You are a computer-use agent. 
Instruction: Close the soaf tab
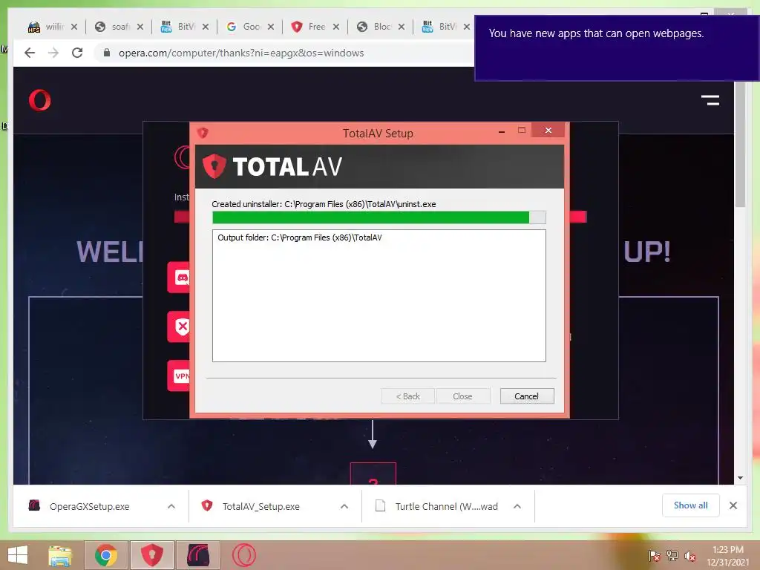click(140, 27)
